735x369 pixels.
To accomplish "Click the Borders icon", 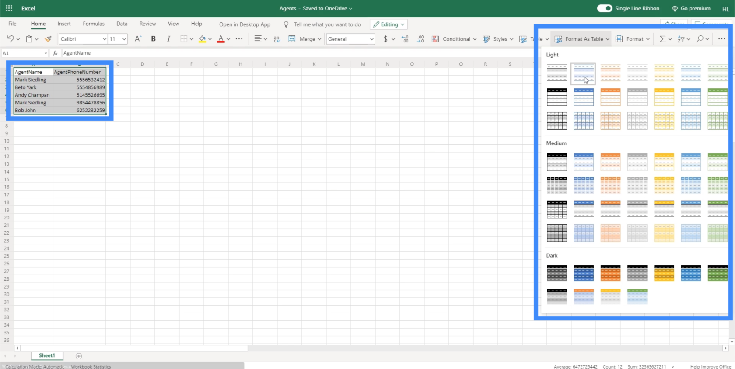I will [x=184, y=39].
